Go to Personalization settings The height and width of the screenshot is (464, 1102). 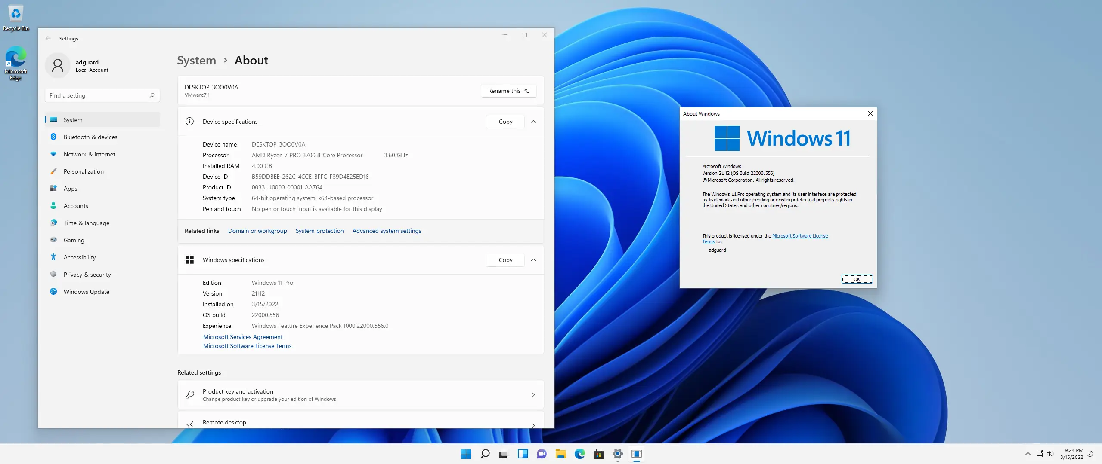[84, 171]
